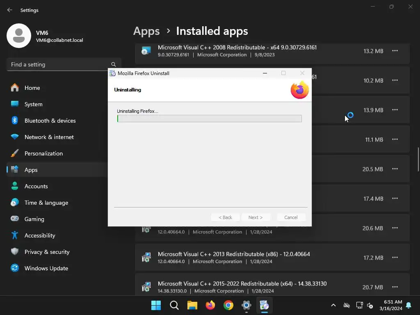The height and width of the screenshot is (315, 420).
Task: Click the Visual C++ 2013 (x86) app icon
Action: pyautogui.click(x=146, y=257)
